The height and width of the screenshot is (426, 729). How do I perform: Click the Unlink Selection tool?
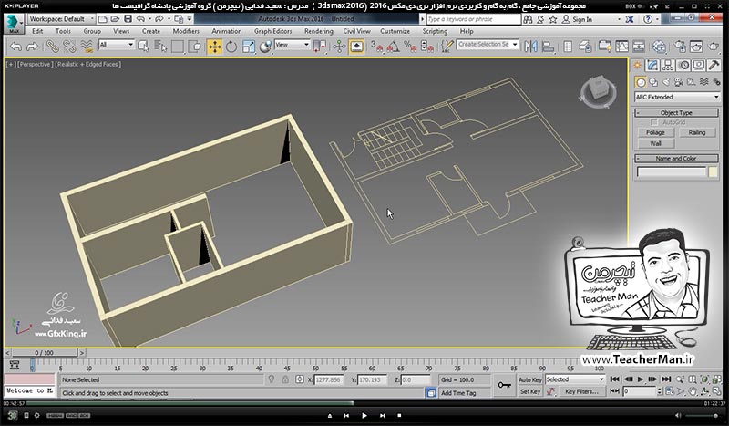(x=69, y=47)
